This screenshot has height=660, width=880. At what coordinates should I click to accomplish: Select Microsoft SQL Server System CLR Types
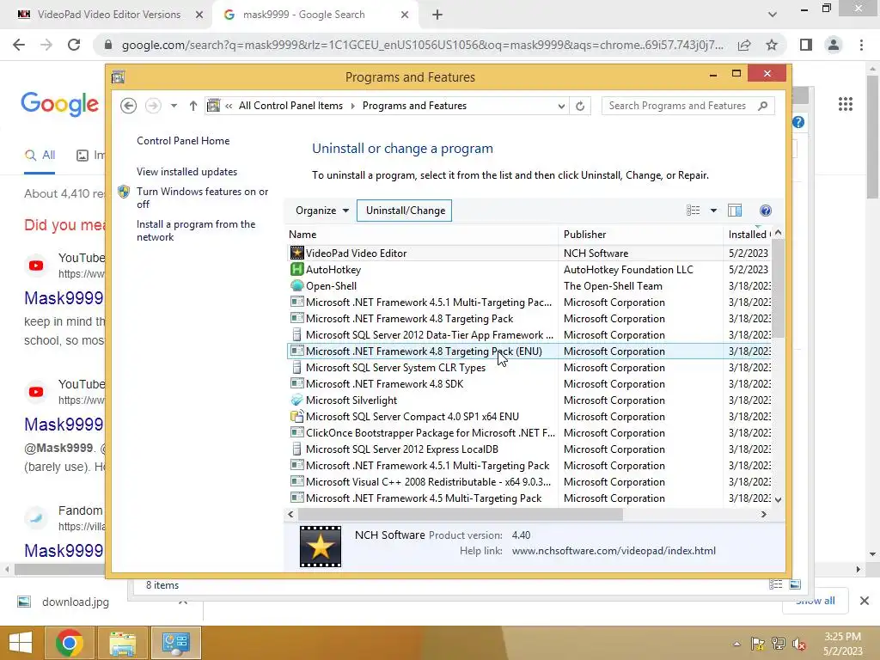point(529,368)
